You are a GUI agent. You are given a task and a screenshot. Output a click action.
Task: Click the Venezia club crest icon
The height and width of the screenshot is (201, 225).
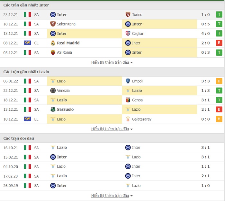coord(53,91)
